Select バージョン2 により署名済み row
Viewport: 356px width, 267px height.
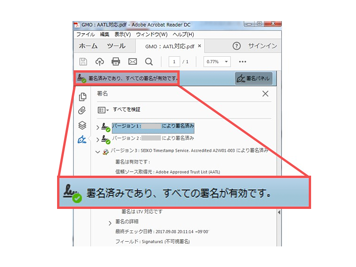pyautogui.click(x=153, y=138)
